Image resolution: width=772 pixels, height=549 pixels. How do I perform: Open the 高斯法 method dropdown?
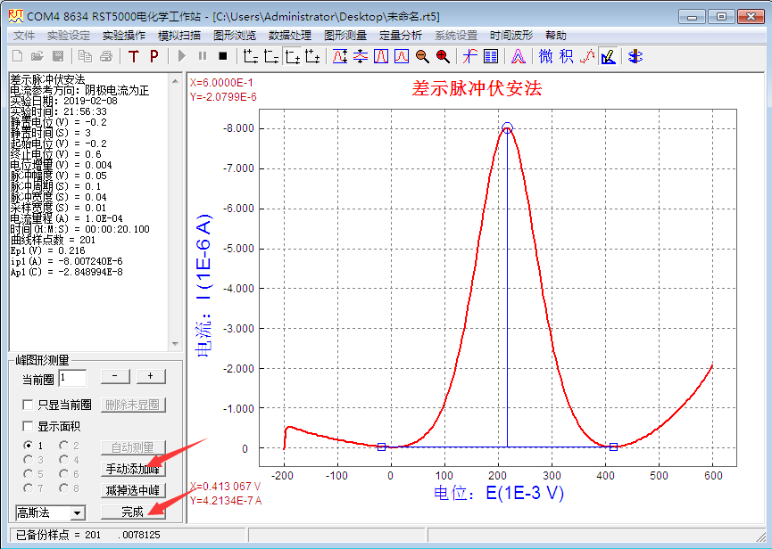(77, 512)
